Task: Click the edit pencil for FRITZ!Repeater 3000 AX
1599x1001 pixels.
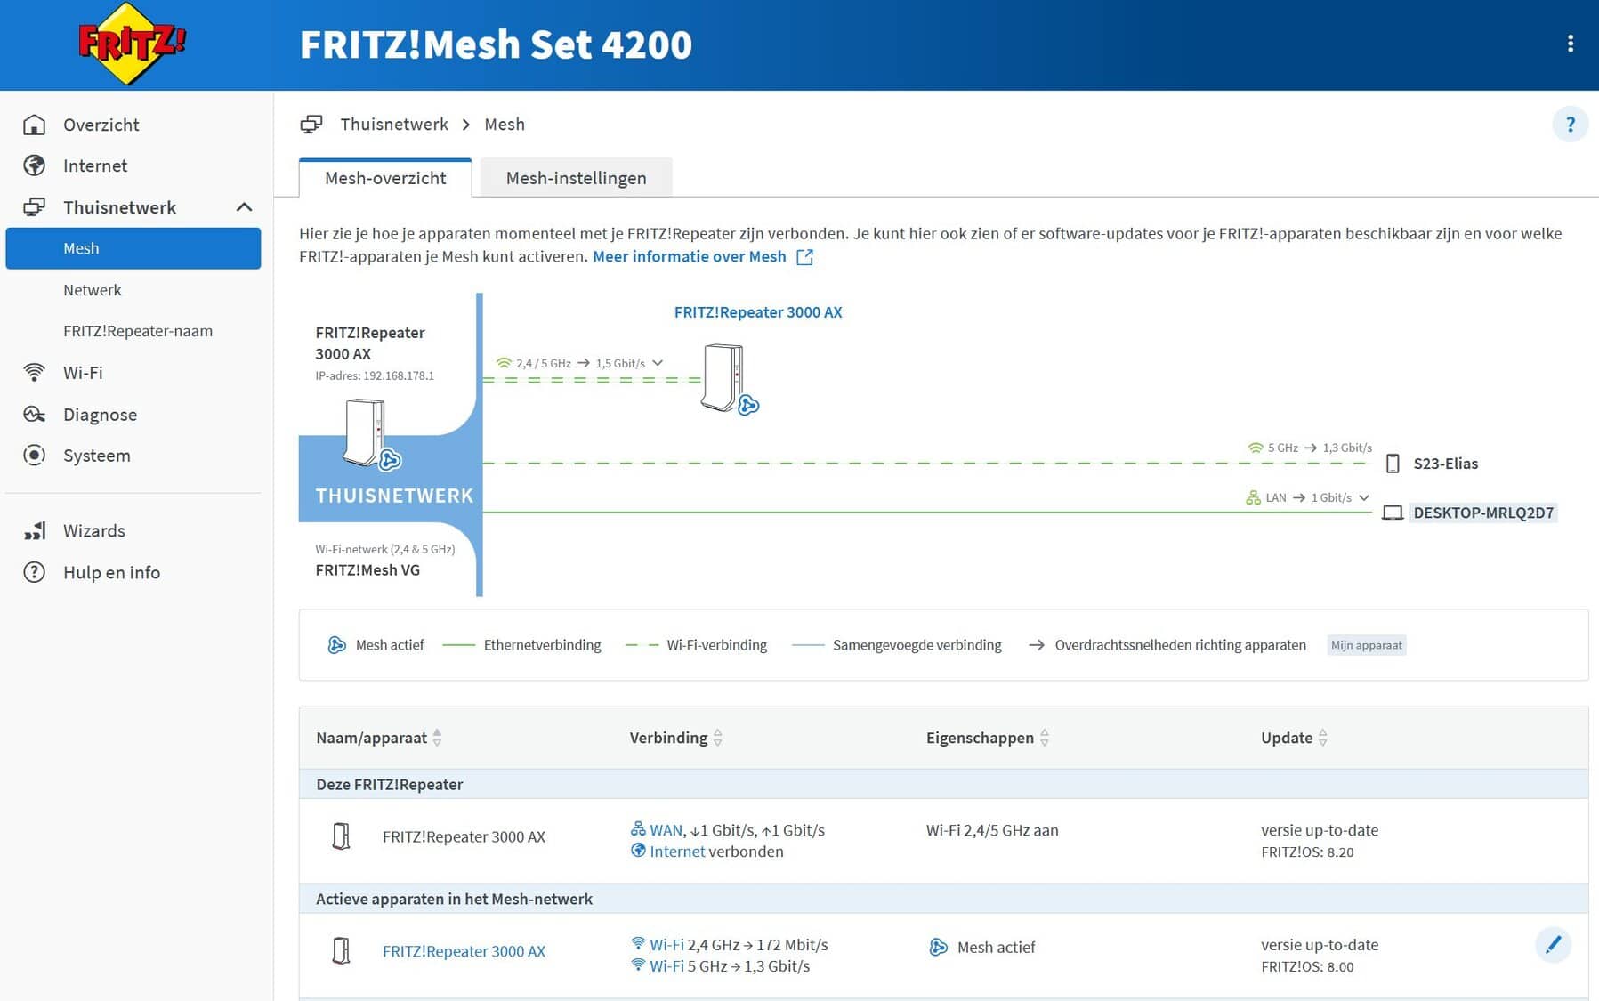Action: click(x=1553, y=945)
